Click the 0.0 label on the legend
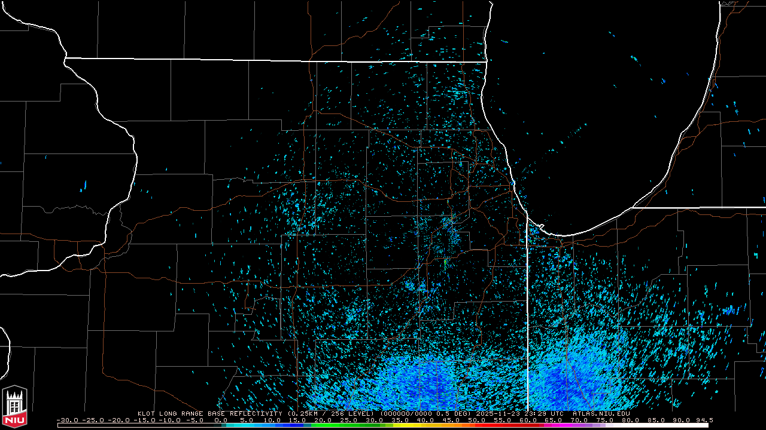Screen dimensions: 766x430 (221, 420)
